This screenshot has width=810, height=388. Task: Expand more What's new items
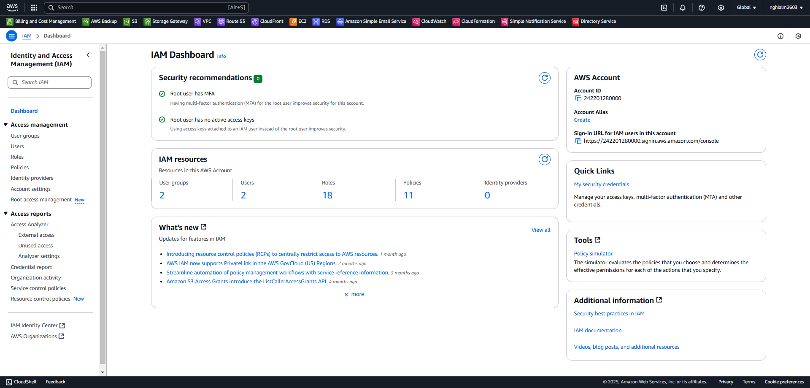coord(354,294)
